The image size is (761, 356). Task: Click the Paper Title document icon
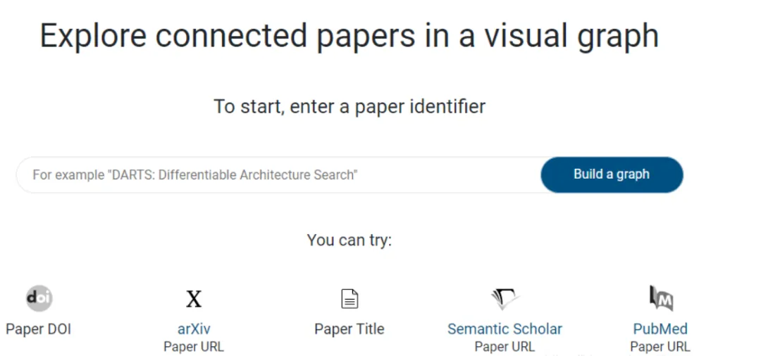(349, 299)
